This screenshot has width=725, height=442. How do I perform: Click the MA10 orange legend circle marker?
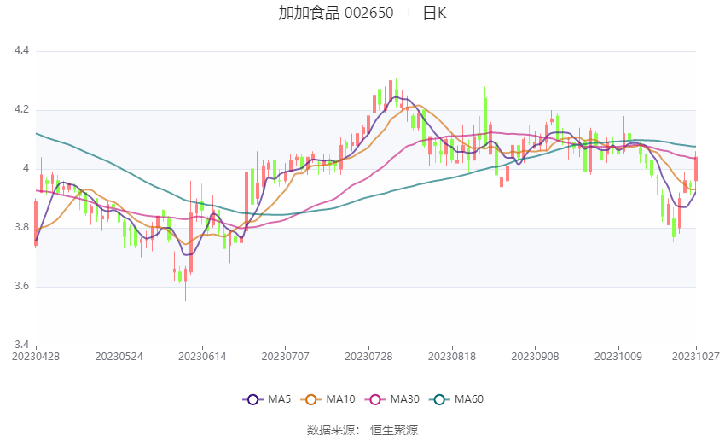(x=312, y=398)
